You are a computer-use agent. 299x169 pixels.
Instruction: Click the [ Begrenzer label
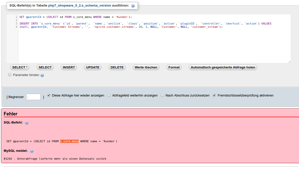pyautogui.click(x=15, y=97)
